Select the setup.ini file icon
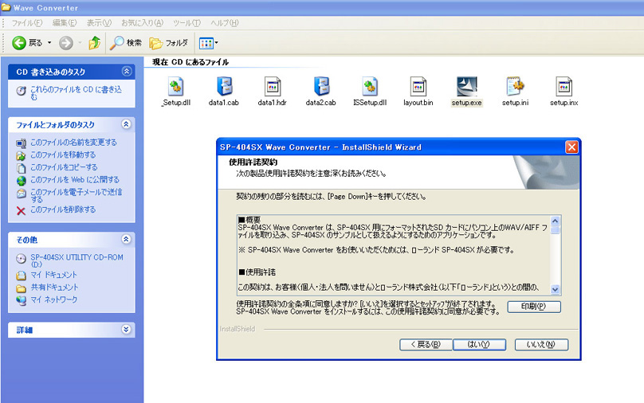Screen dimensions: 644x403 516,87
